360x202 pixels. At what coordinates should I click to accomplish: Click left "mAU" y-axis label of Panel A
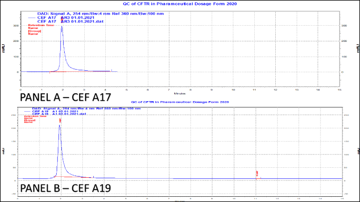click(3, 48)
